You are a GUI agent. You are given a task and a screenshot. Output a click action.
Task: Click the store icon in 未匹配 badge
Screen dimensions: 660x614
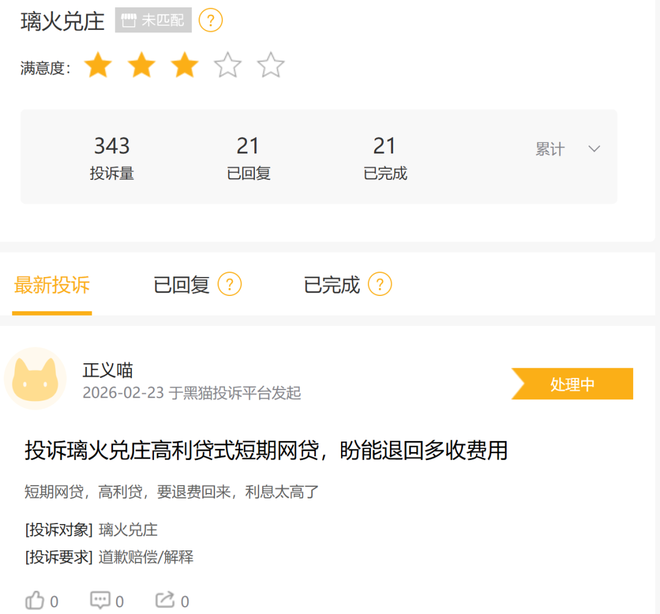point(129,20)
